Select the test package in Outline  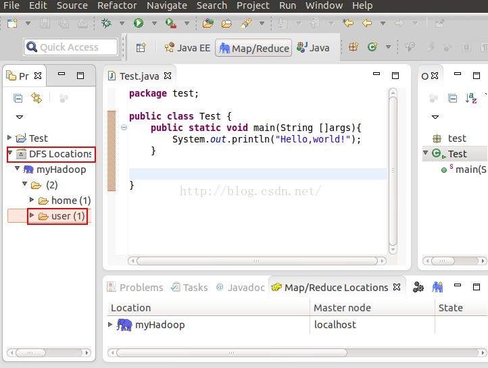pos(449,138)
